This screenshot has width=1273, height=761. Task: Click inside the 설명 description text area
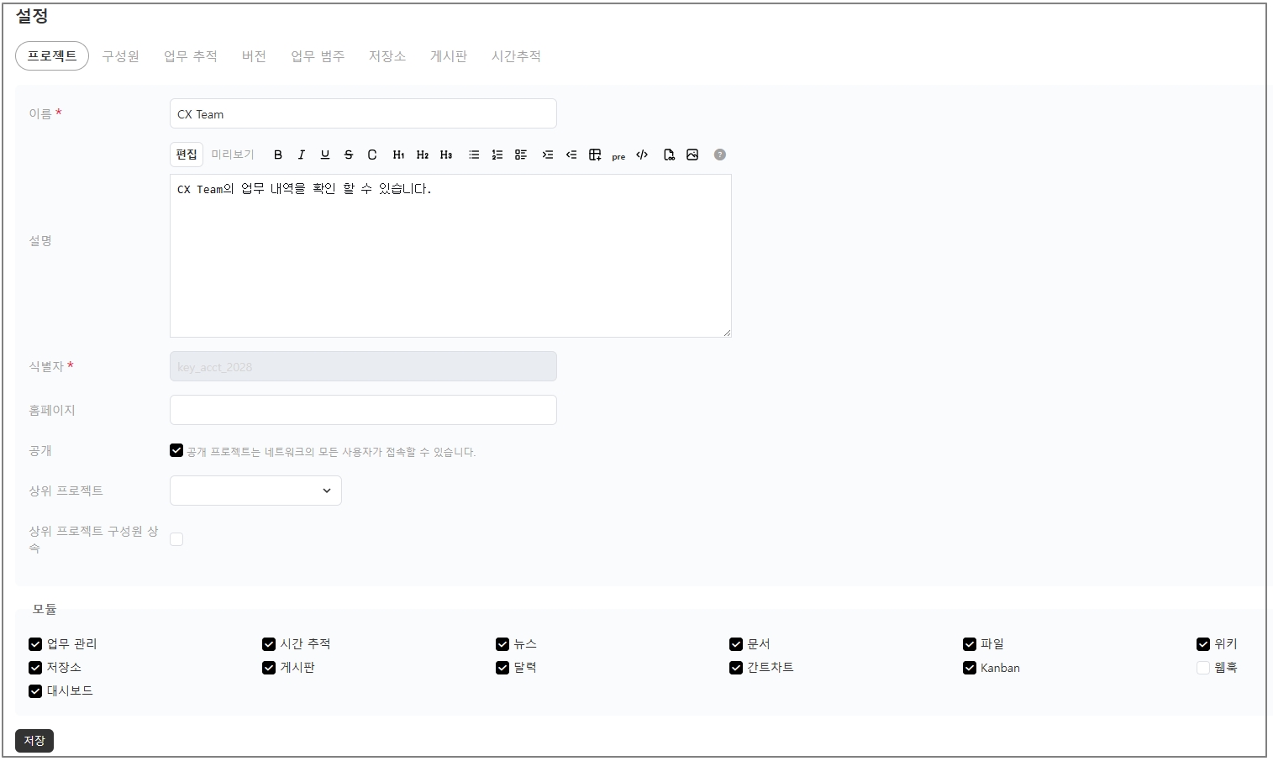[450, 255]
